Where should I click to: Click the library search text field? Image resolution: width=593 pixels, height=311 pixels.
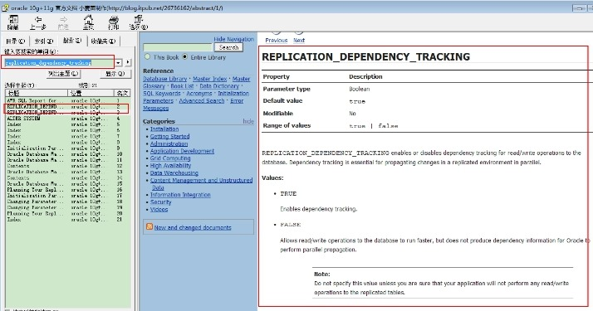pos(178,47)
